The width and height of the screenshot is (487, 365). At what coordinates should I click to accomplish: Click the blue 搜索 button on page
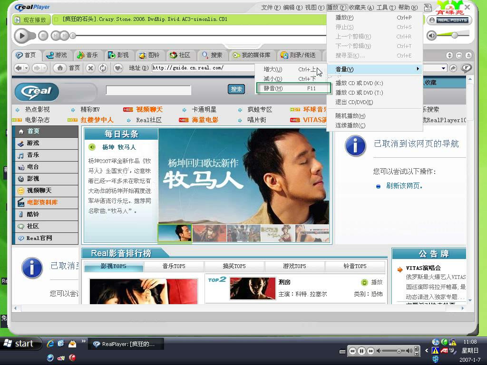coord(236,89)
